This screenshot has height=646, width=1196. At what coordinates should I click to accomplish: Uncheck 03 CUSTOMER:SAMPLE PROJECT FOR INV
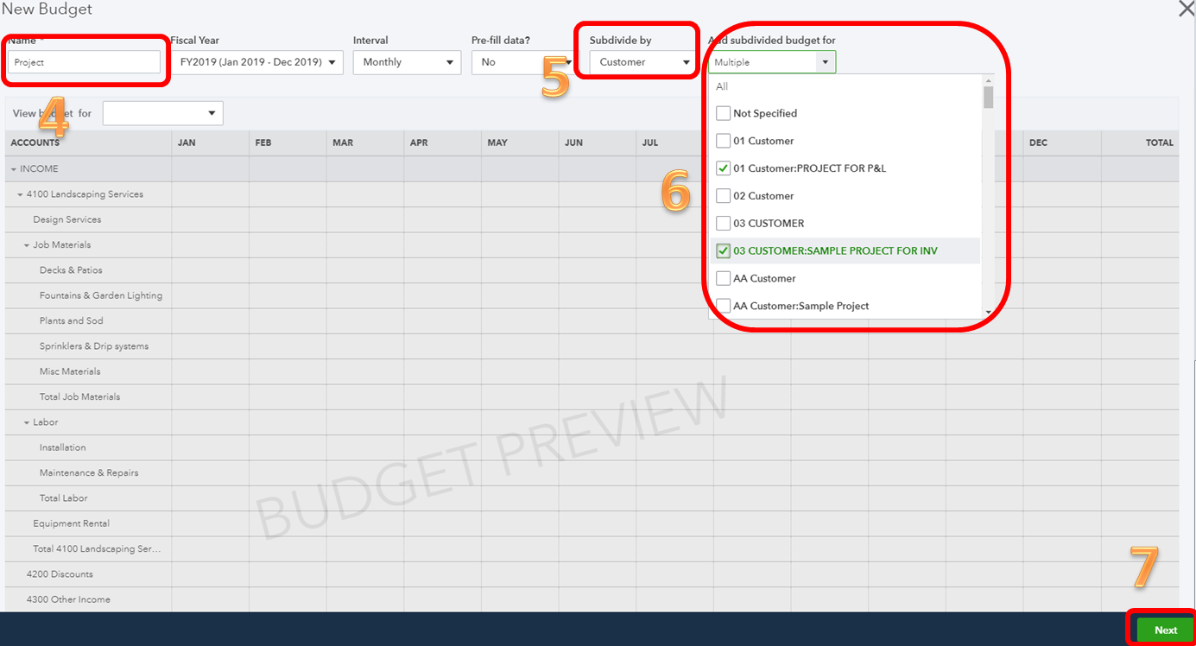tap(723, 251)
